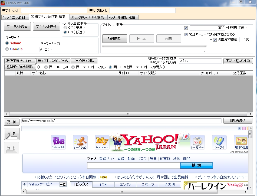Start fetching with 取得開始 button
The height and width of the screenshot is (196, 257).
(115, 38)
